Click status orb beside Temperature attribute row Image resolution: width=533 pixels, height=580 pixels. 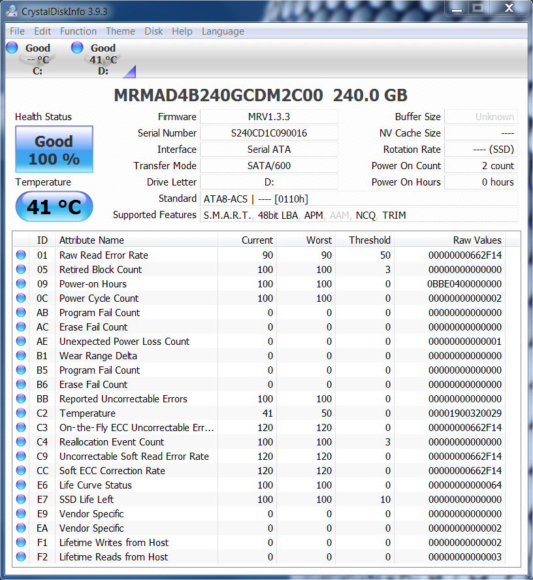21,413
